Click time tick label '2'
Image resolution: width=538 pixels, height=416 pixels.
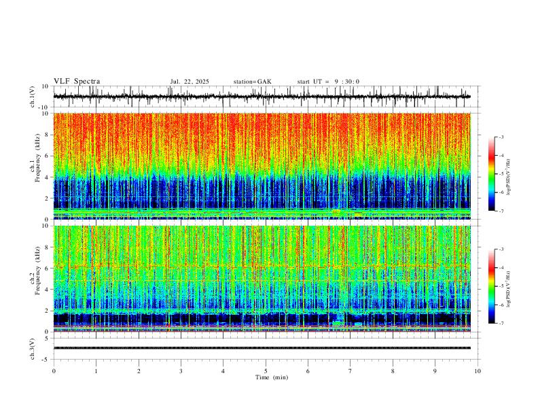(139, 371)
